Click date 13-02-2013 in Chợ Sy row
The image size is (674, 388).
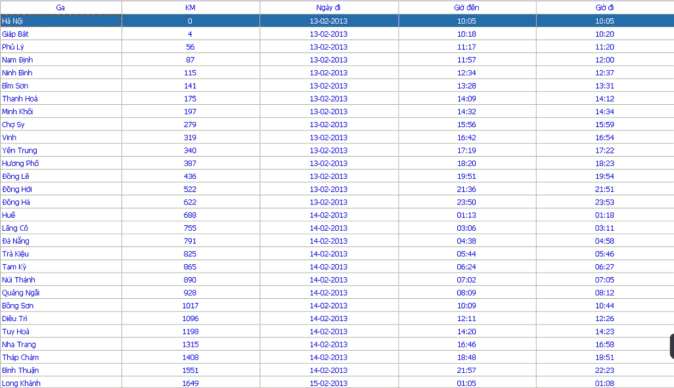328,125
